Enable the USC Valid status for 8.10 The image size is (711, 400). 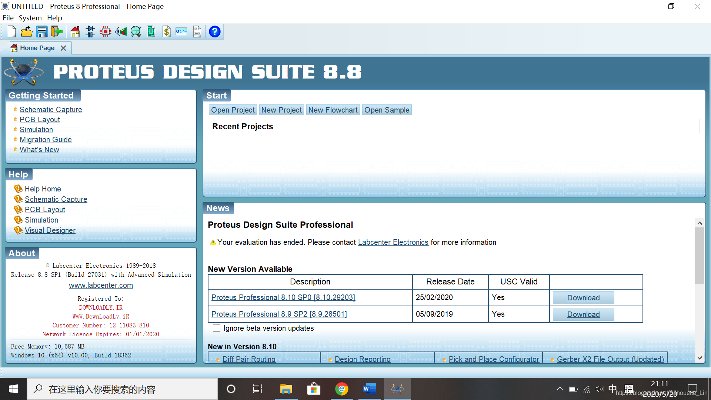498,297
